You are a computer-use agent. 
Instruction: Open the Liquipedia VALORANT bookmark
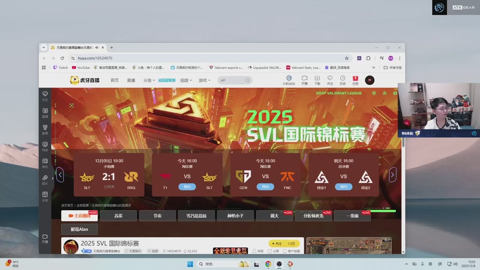pyautogui.click(x=265, y=67)
